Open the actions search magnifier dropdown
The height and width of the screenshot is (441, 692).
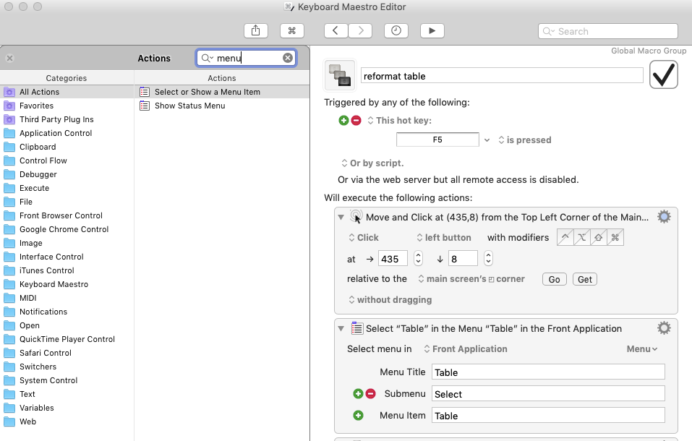point(208,58)
